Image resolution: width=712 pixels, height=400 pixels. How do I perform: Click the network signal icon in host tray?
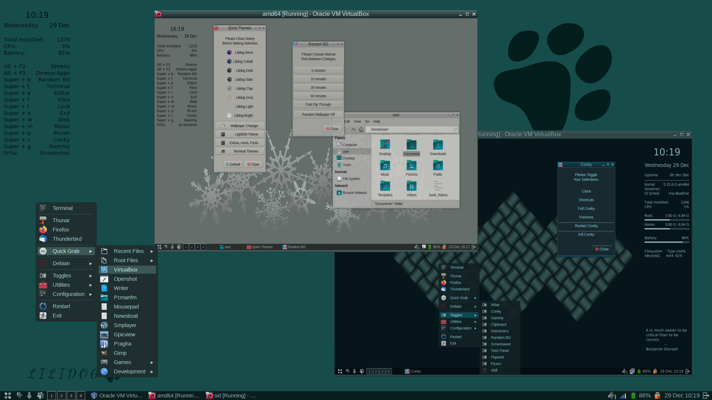pos(623,396)
